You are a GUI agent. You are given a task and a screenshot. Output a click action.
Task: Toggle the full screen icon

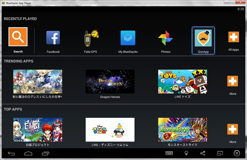tap(220, 153)
